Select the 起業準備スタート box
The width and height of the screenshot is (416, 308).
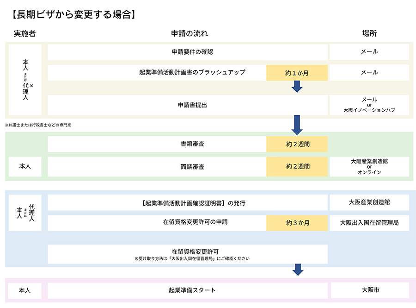click(188, 290)
